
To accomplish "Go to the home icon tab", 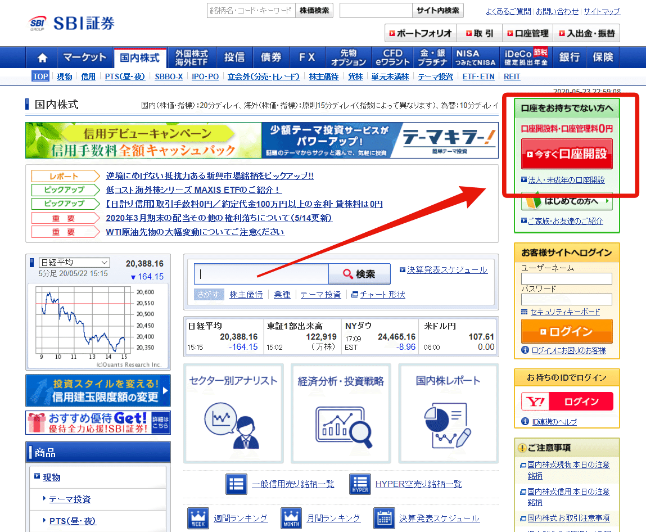I will click(42, 57).
